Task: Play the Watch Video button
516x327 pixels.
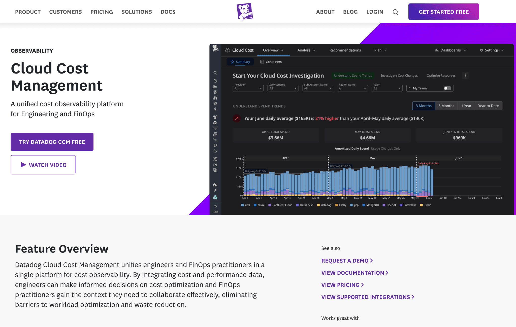Action: [x=43, y=165]
